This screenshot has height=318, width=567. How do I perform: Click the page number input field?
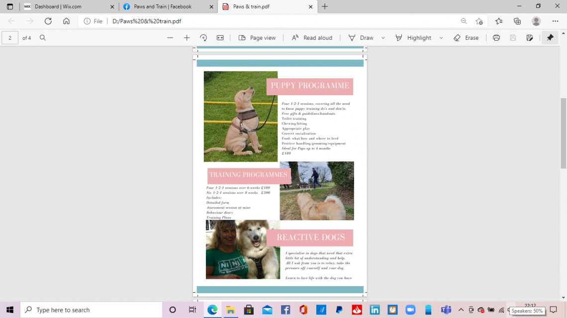click(x=10, y=38)
